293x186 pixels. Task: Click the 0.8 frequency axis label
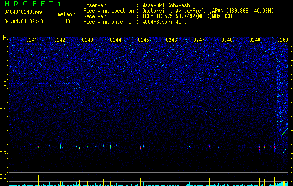(4, 130)
